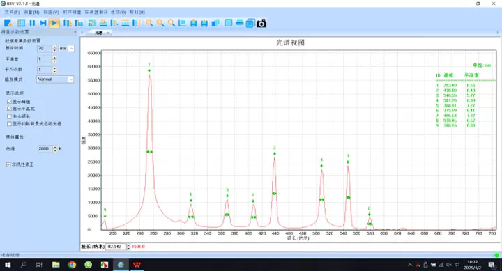Increase smoothing value with up arrow
Screen dimensions: 502x271
(54, 58)
